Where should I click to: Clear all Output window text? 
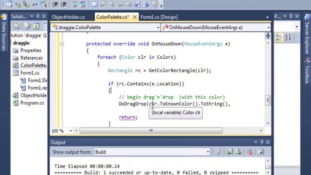click(x=250, y=152)
